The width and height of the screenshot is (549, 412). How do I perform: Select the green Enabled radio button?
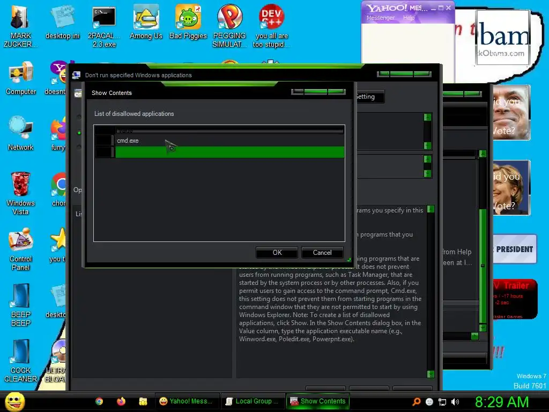point(79,133)
